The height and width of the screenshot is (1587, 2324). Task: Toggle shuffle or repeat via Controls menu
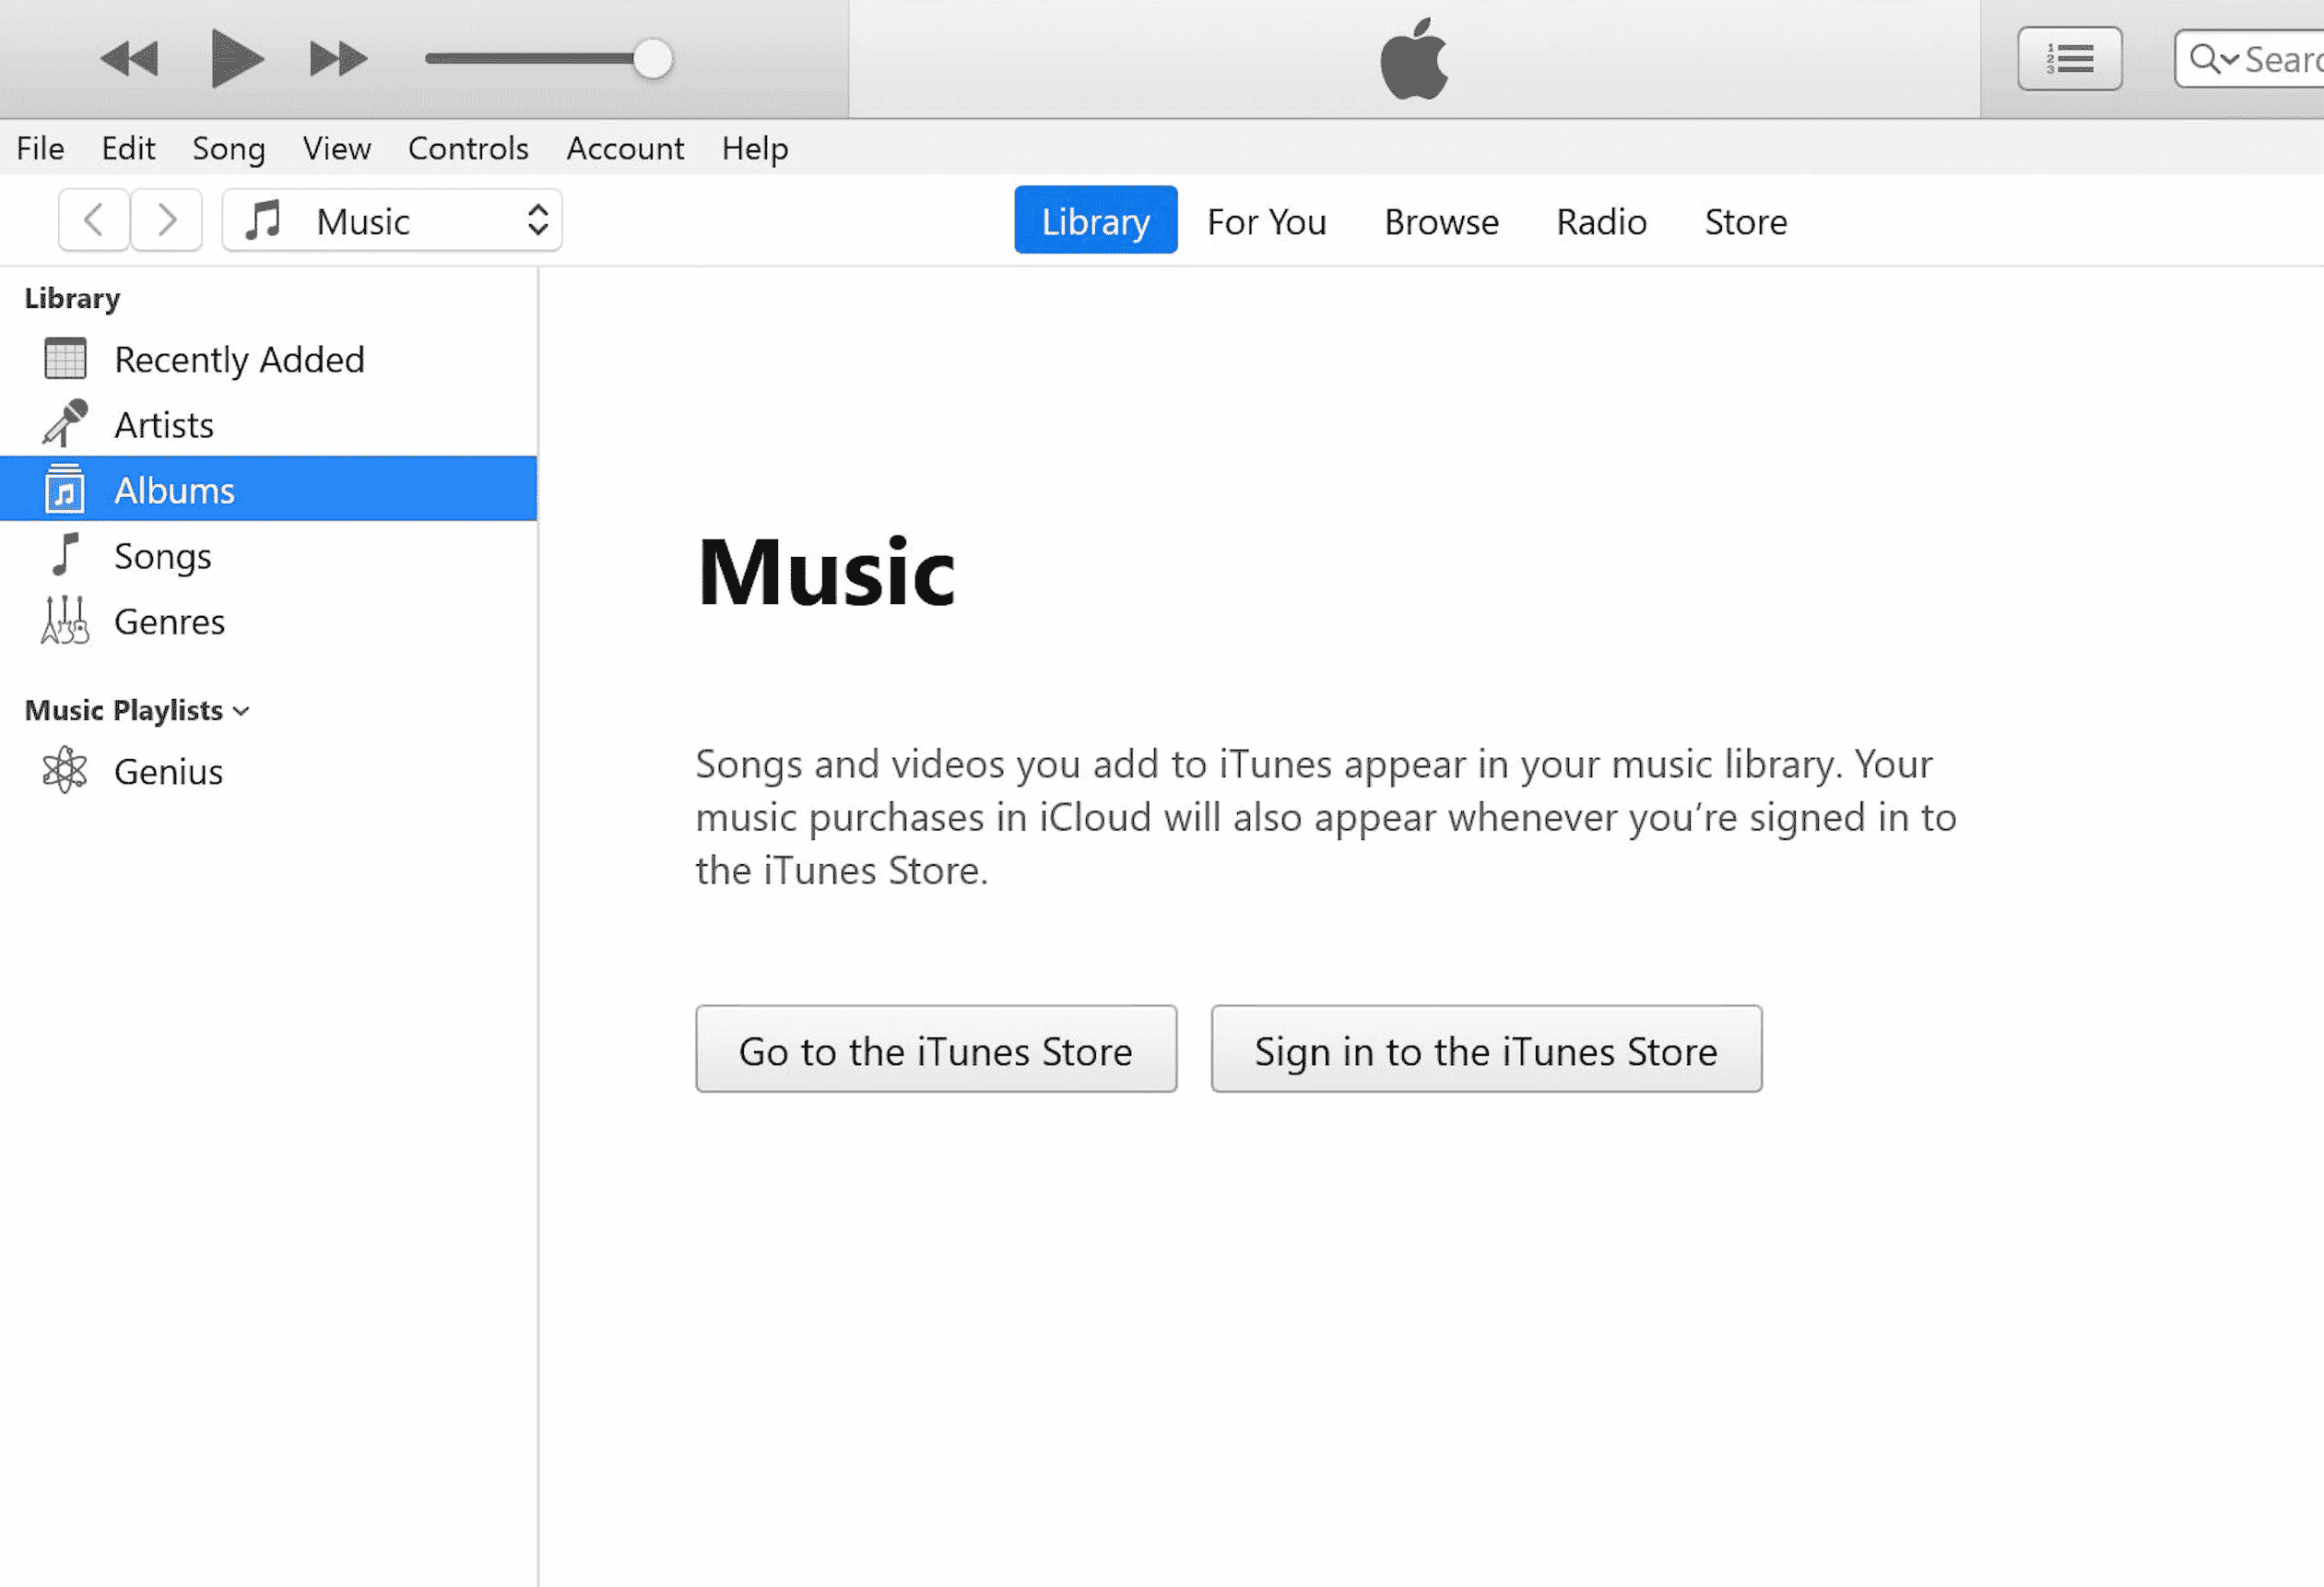click(x=468, y=147)
